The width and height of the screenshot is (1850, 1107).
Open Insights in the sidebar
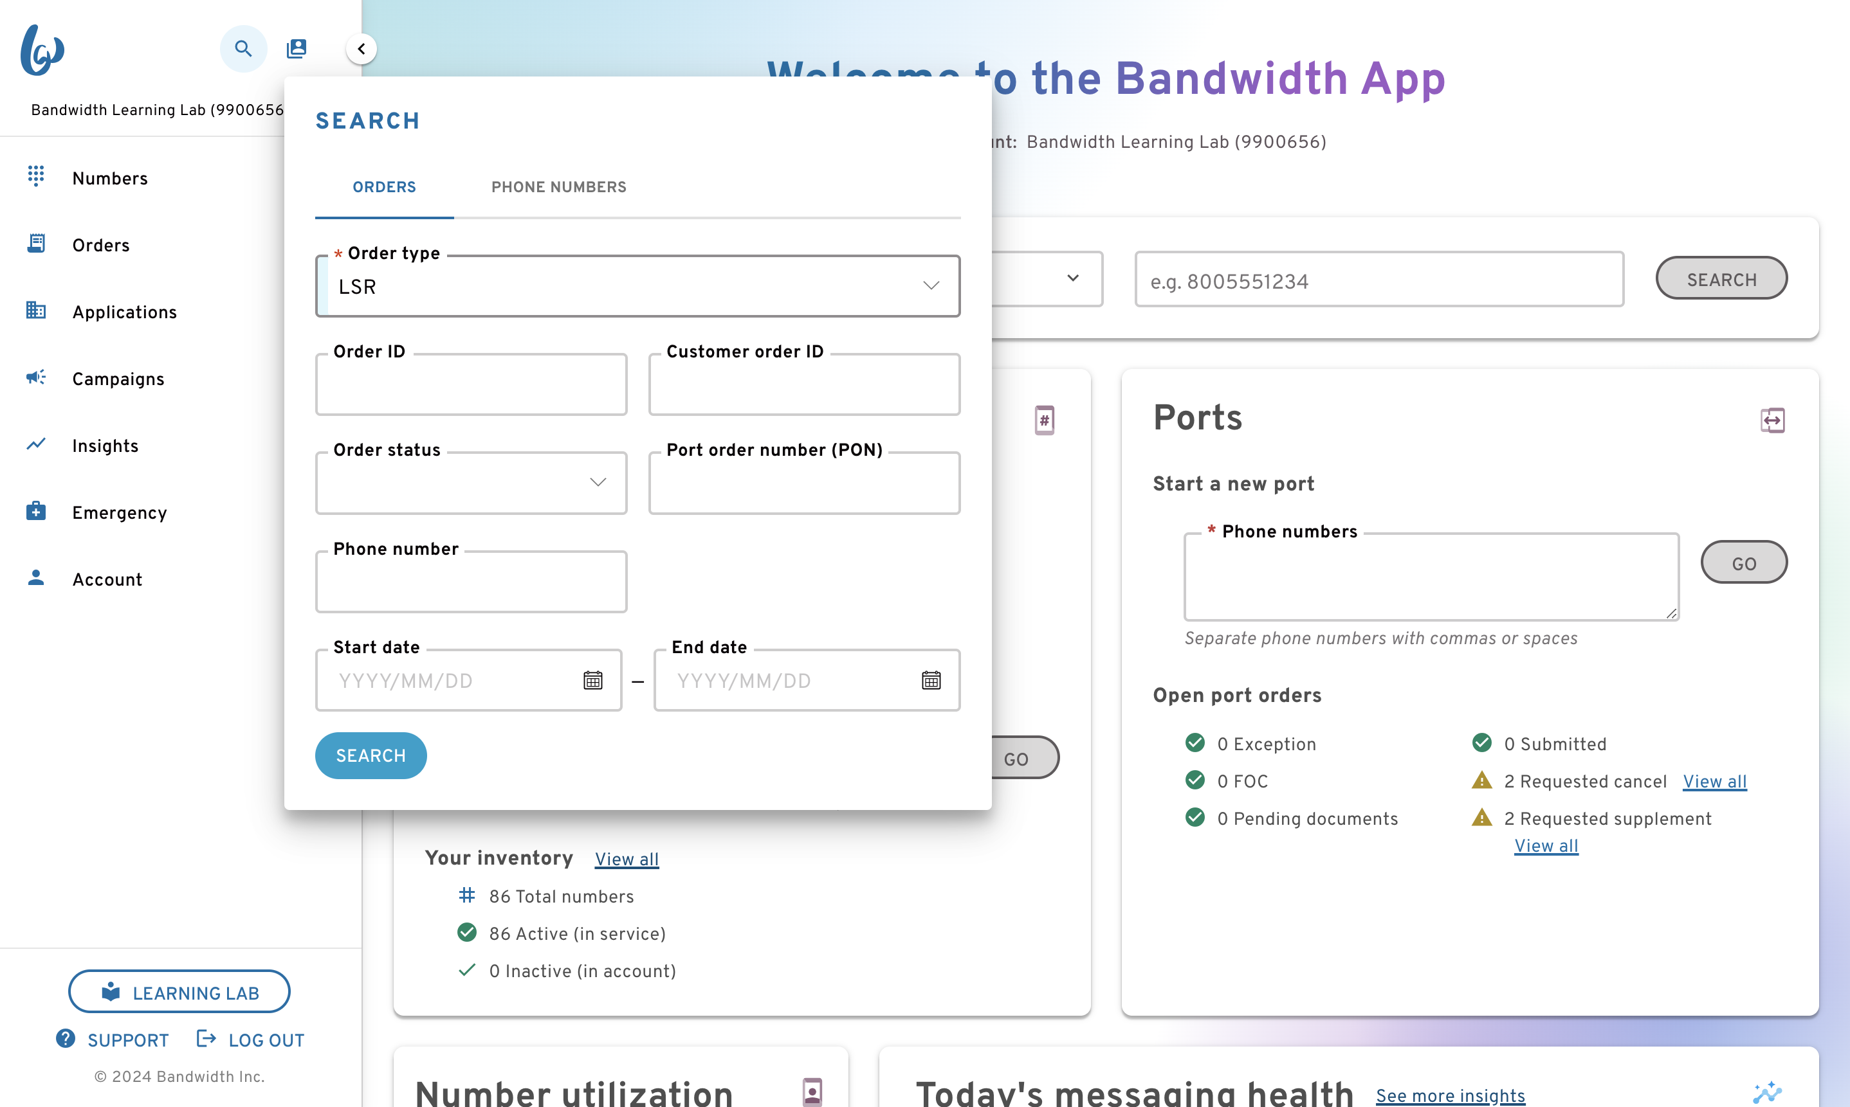(x=105, y=446)
